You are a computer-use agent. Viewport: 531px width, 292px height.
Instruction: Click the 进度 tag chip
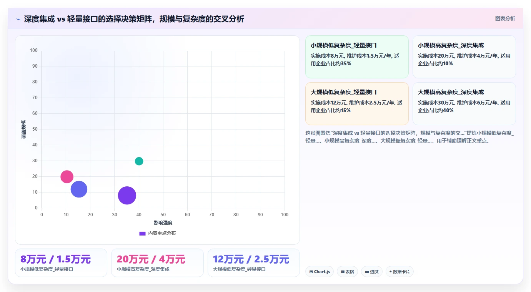click(x=372, y=272)
